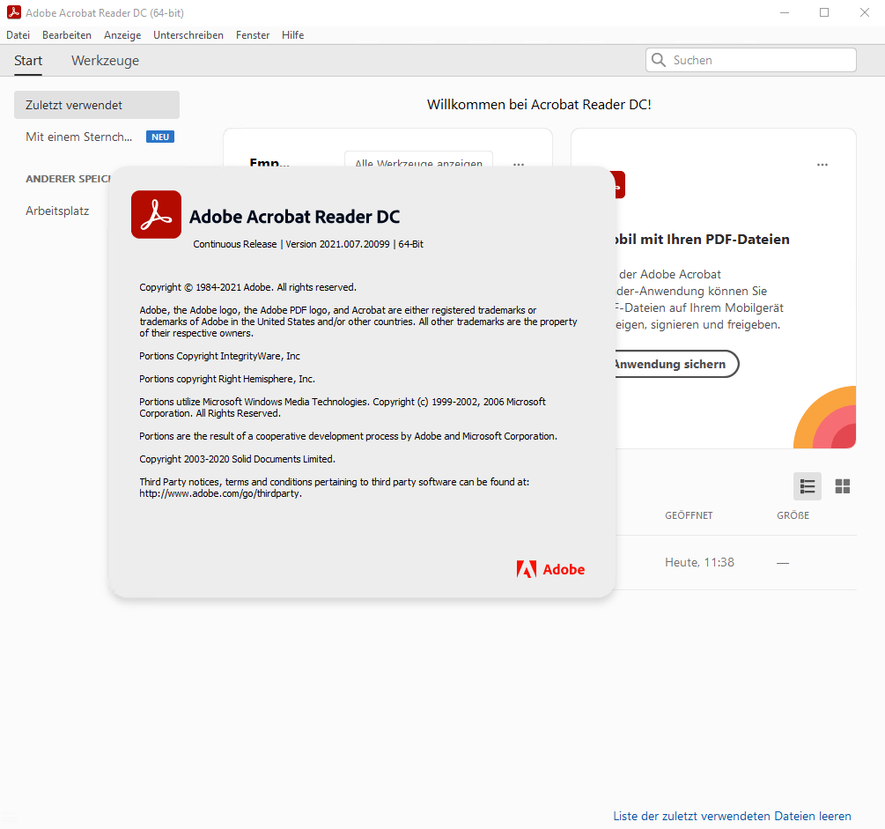Switch to the Werkzeuge tab

tap(105, 61)
